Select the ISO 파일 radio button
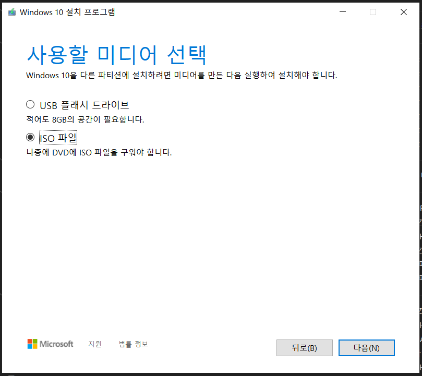This screenshot has height=376, width=422. (30, 138)
